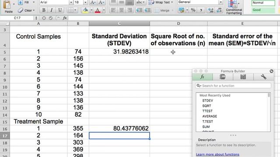The width and height of the screenshot is (280, 157).
Task: Open the reference tools books tab
Action: (x=243, y=77)
